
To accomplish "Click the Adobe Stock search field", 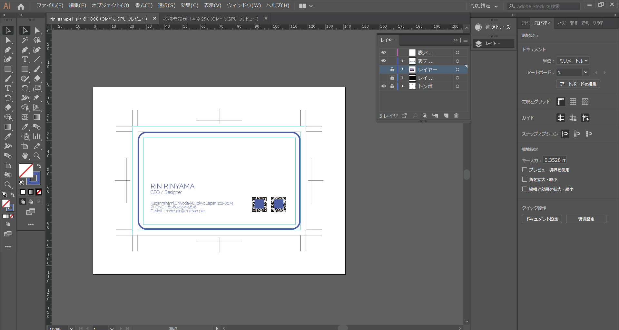I will (x=544, y=6).
